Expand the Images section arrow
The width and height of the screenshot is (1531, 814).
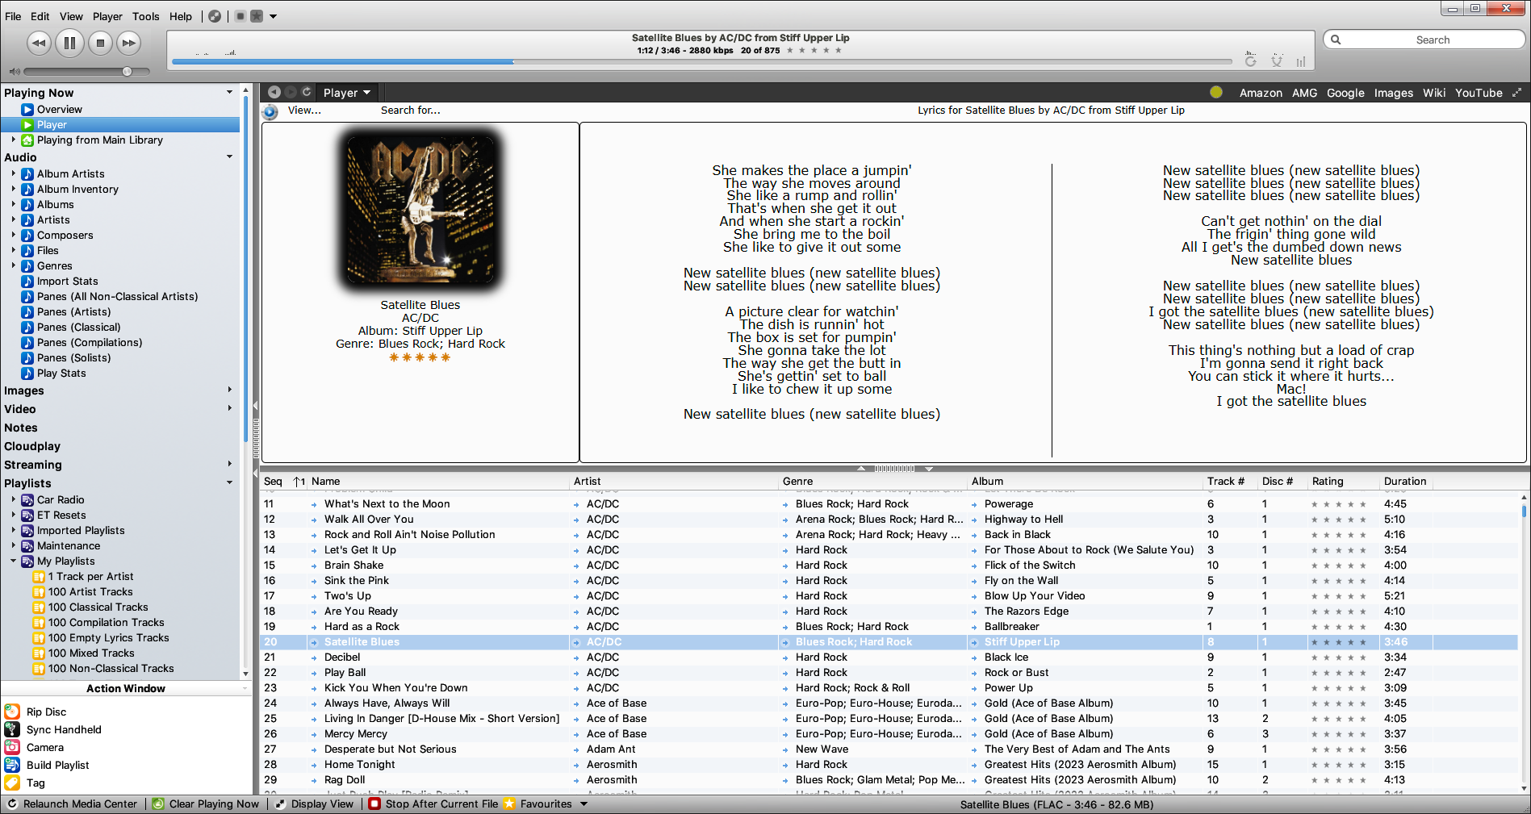230,390
